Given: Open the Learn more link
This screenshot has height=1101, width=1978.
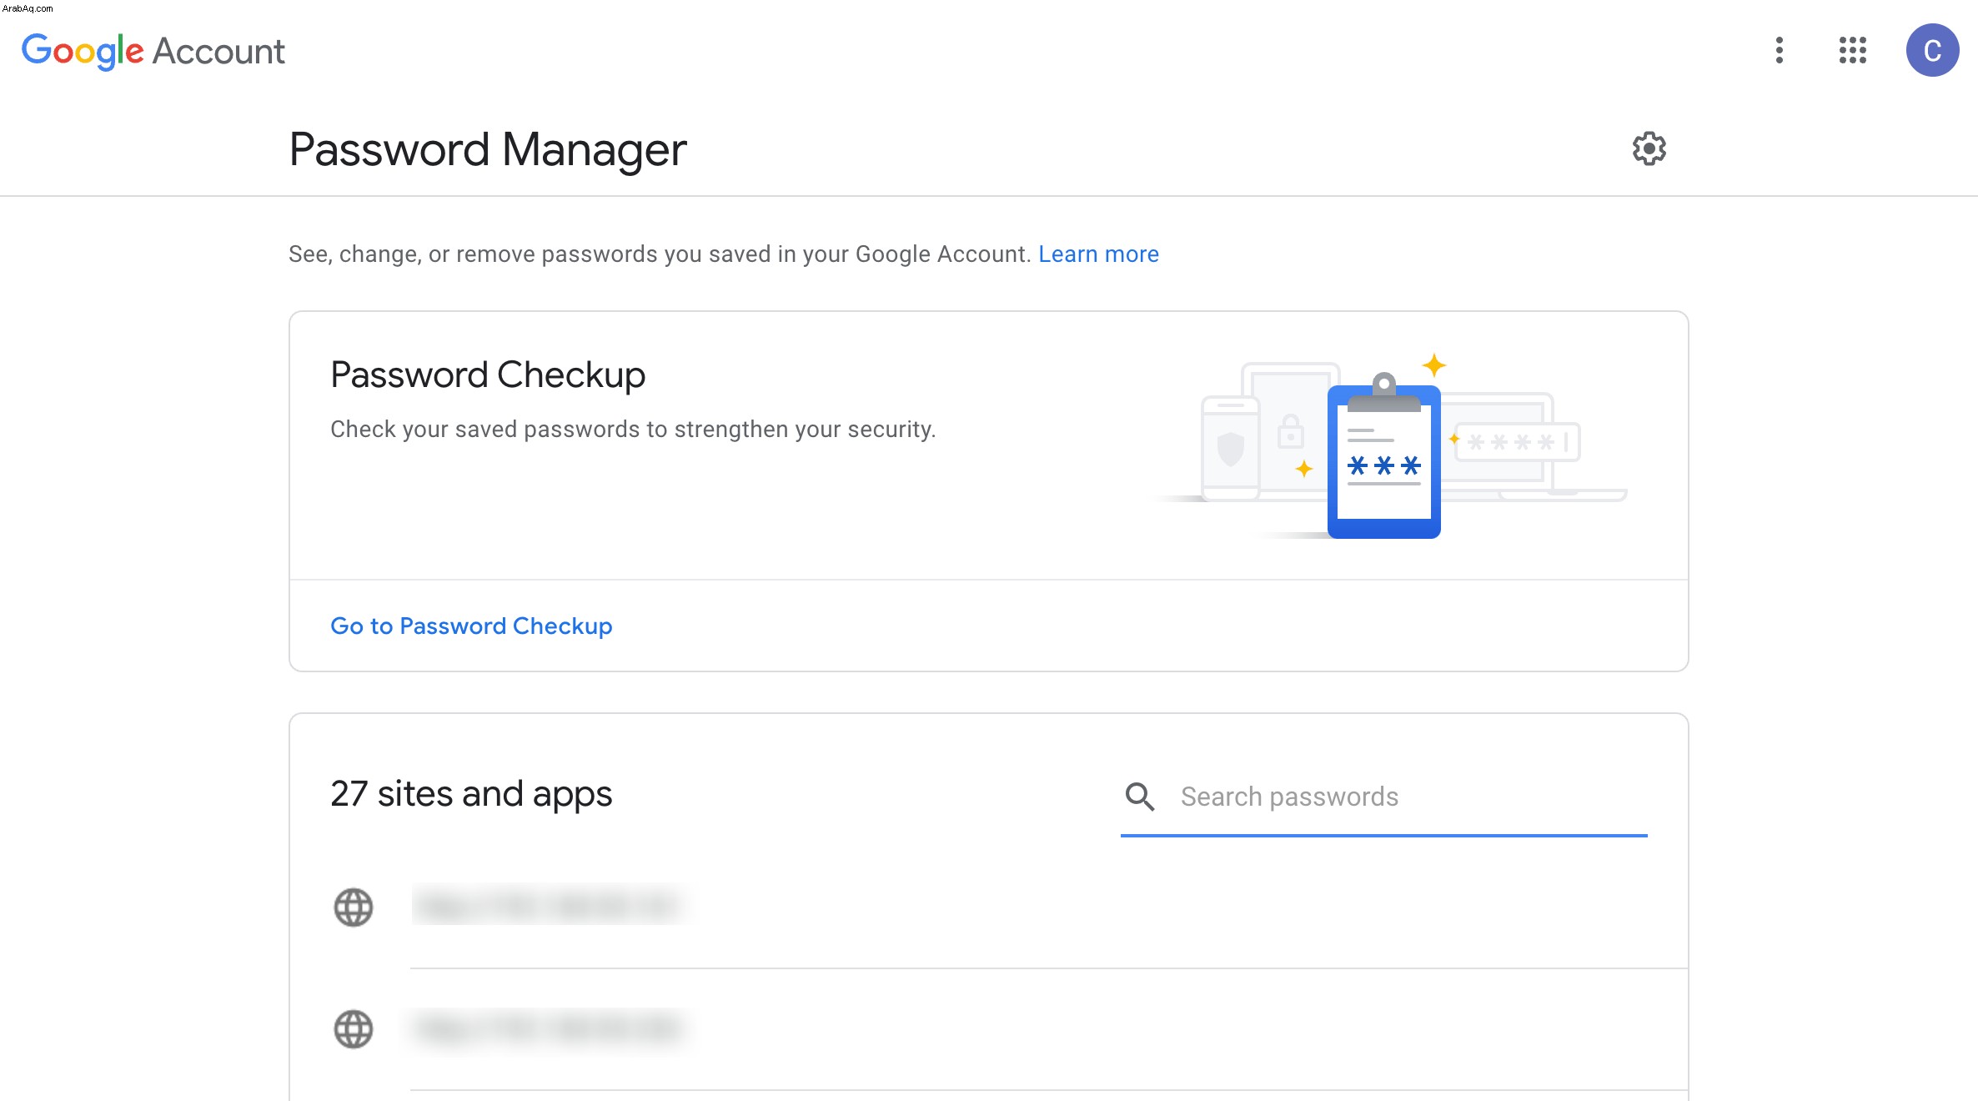Looking at the screenshot, I should tap(1098, 254).
